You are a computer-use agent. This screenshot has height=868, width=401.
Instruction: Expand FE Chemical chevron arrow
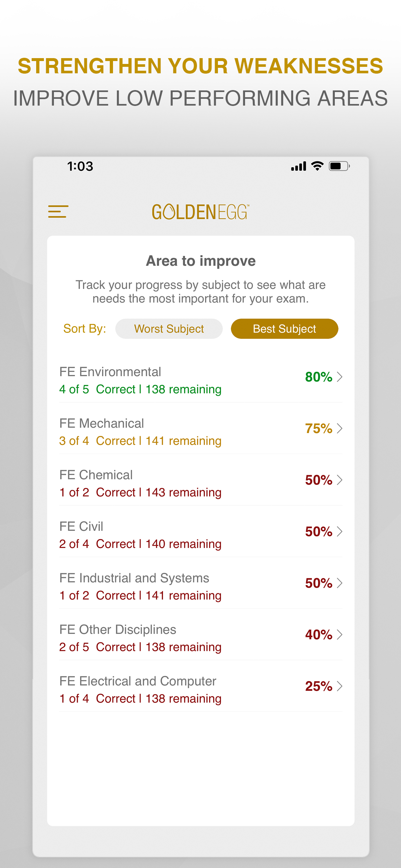point(340,480)
